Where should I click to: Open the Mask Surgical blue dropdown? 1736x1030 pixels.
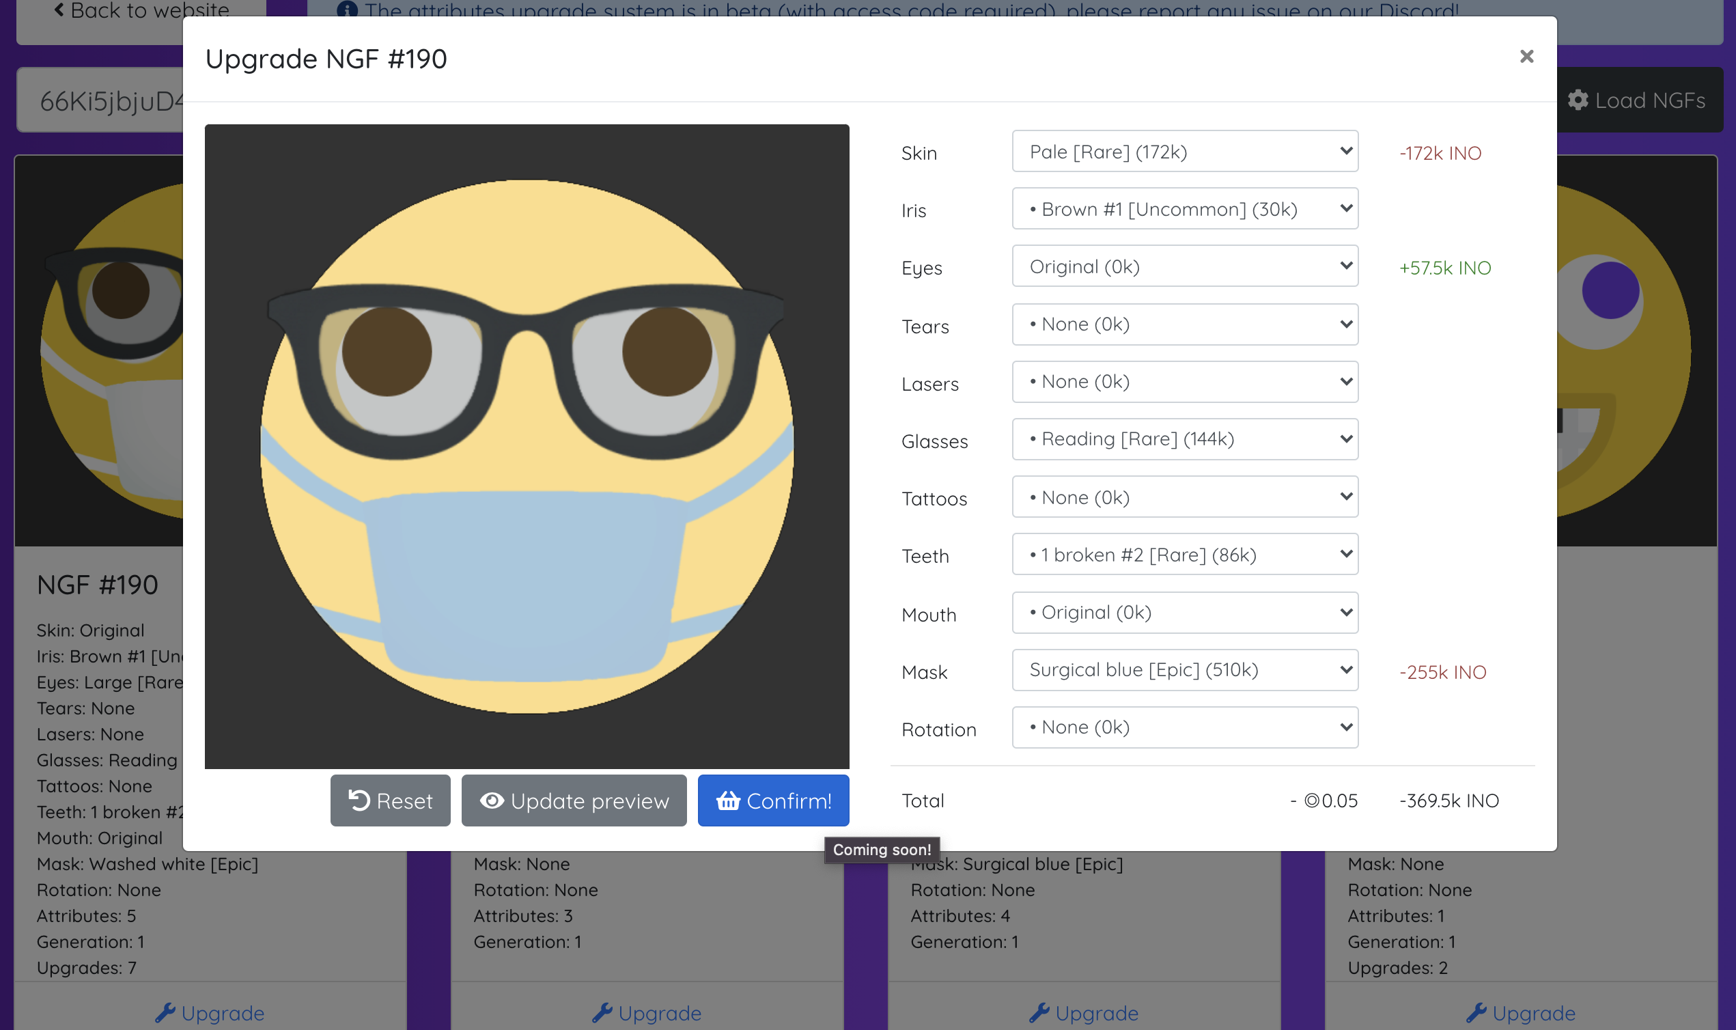pyautogui.click(x=1184, y=670)
